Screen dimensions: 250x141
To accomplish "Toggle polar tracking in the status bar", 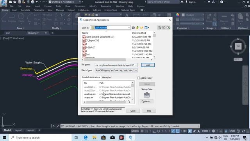I will pos(159,131).
